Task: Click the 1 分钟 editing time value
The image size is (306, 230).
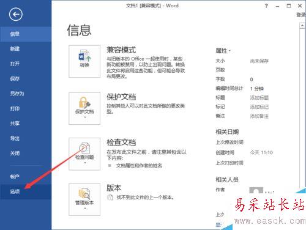Action: point(257,89)
